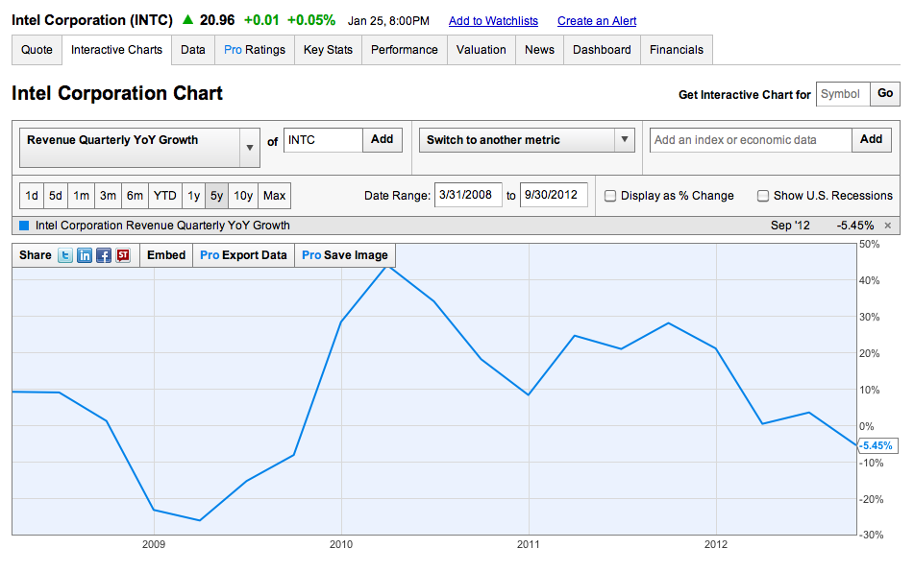Viewport: 914px width, 572px height.
Task: Click the Go button
Action: 885,94
